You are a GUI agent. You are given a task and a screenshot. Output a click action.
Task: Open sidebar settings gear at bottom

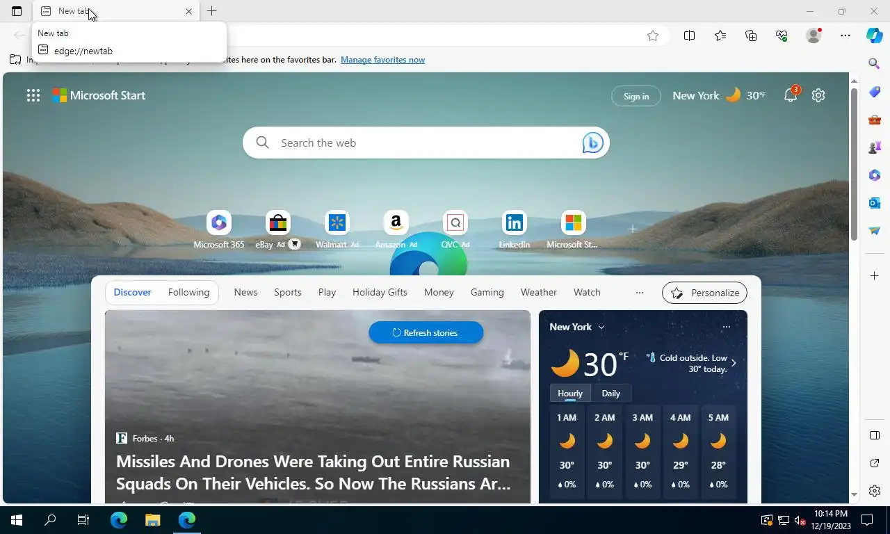pos(875,491)
